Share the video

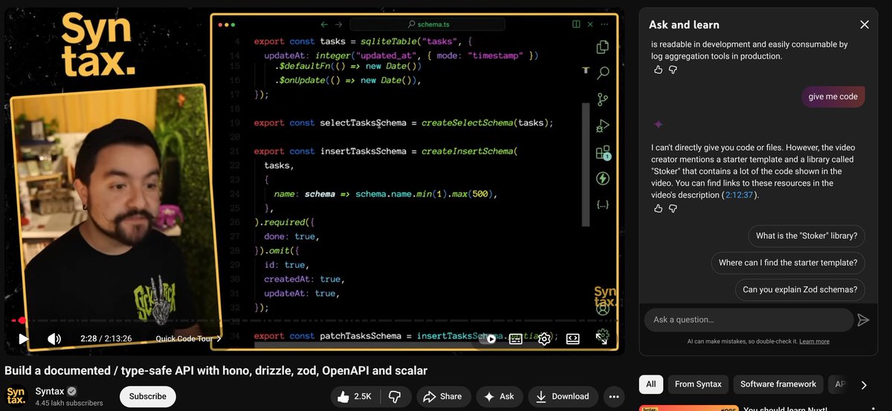click(x=443, y=396)
